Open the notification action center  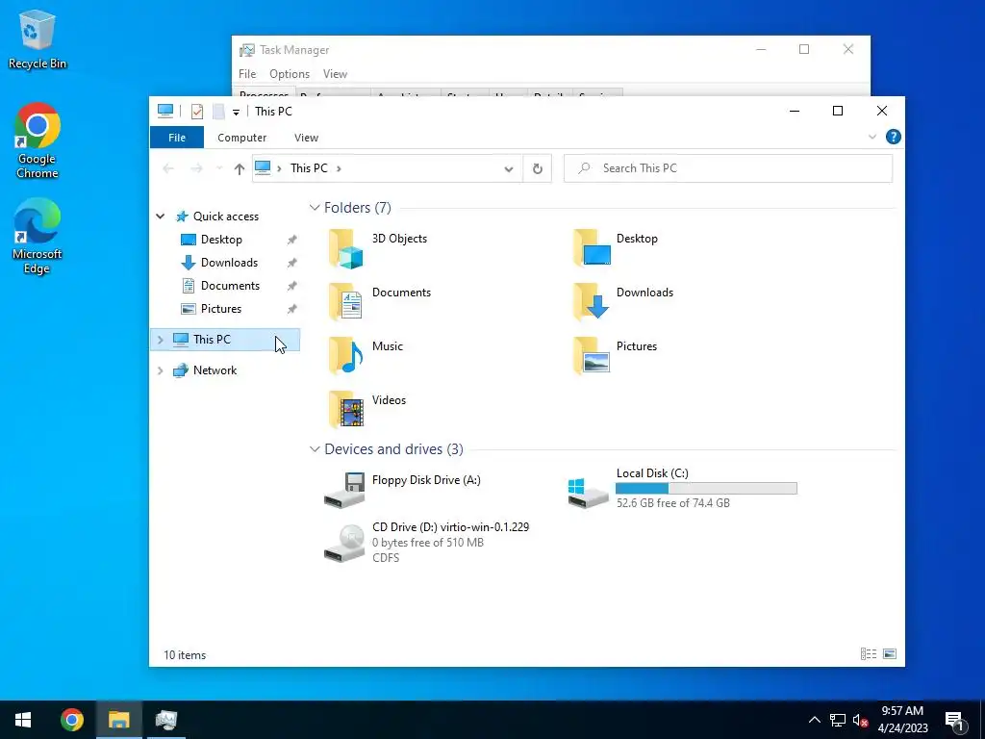[955, 720]
